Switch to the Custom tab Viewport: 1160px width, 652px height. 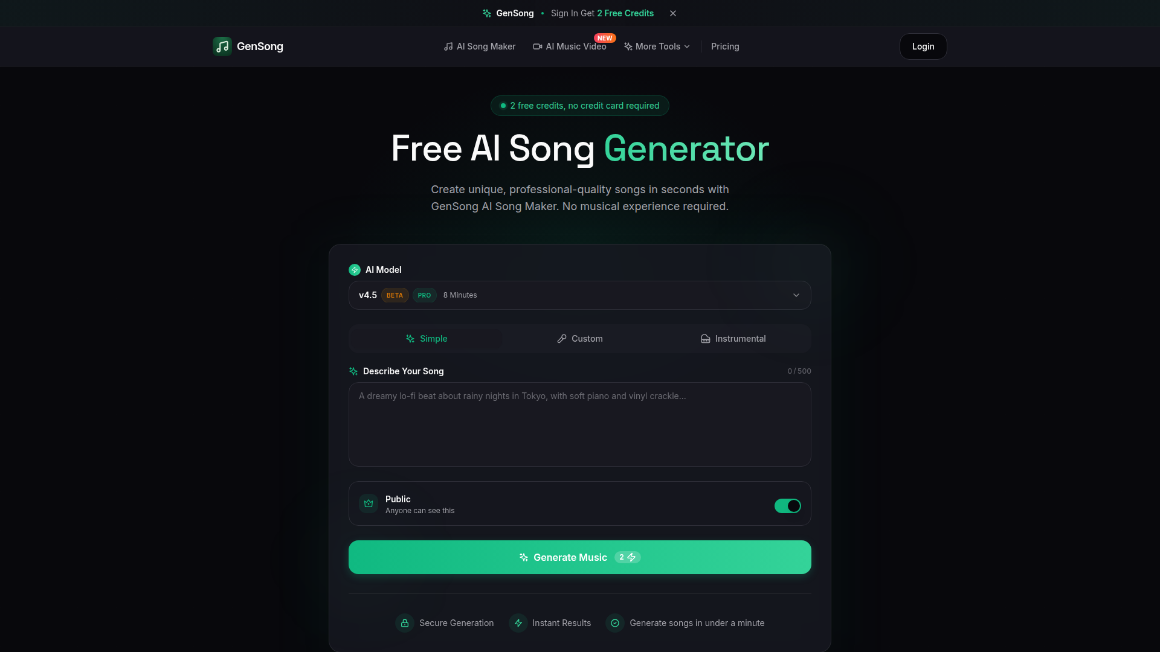[x=580, y=339]
